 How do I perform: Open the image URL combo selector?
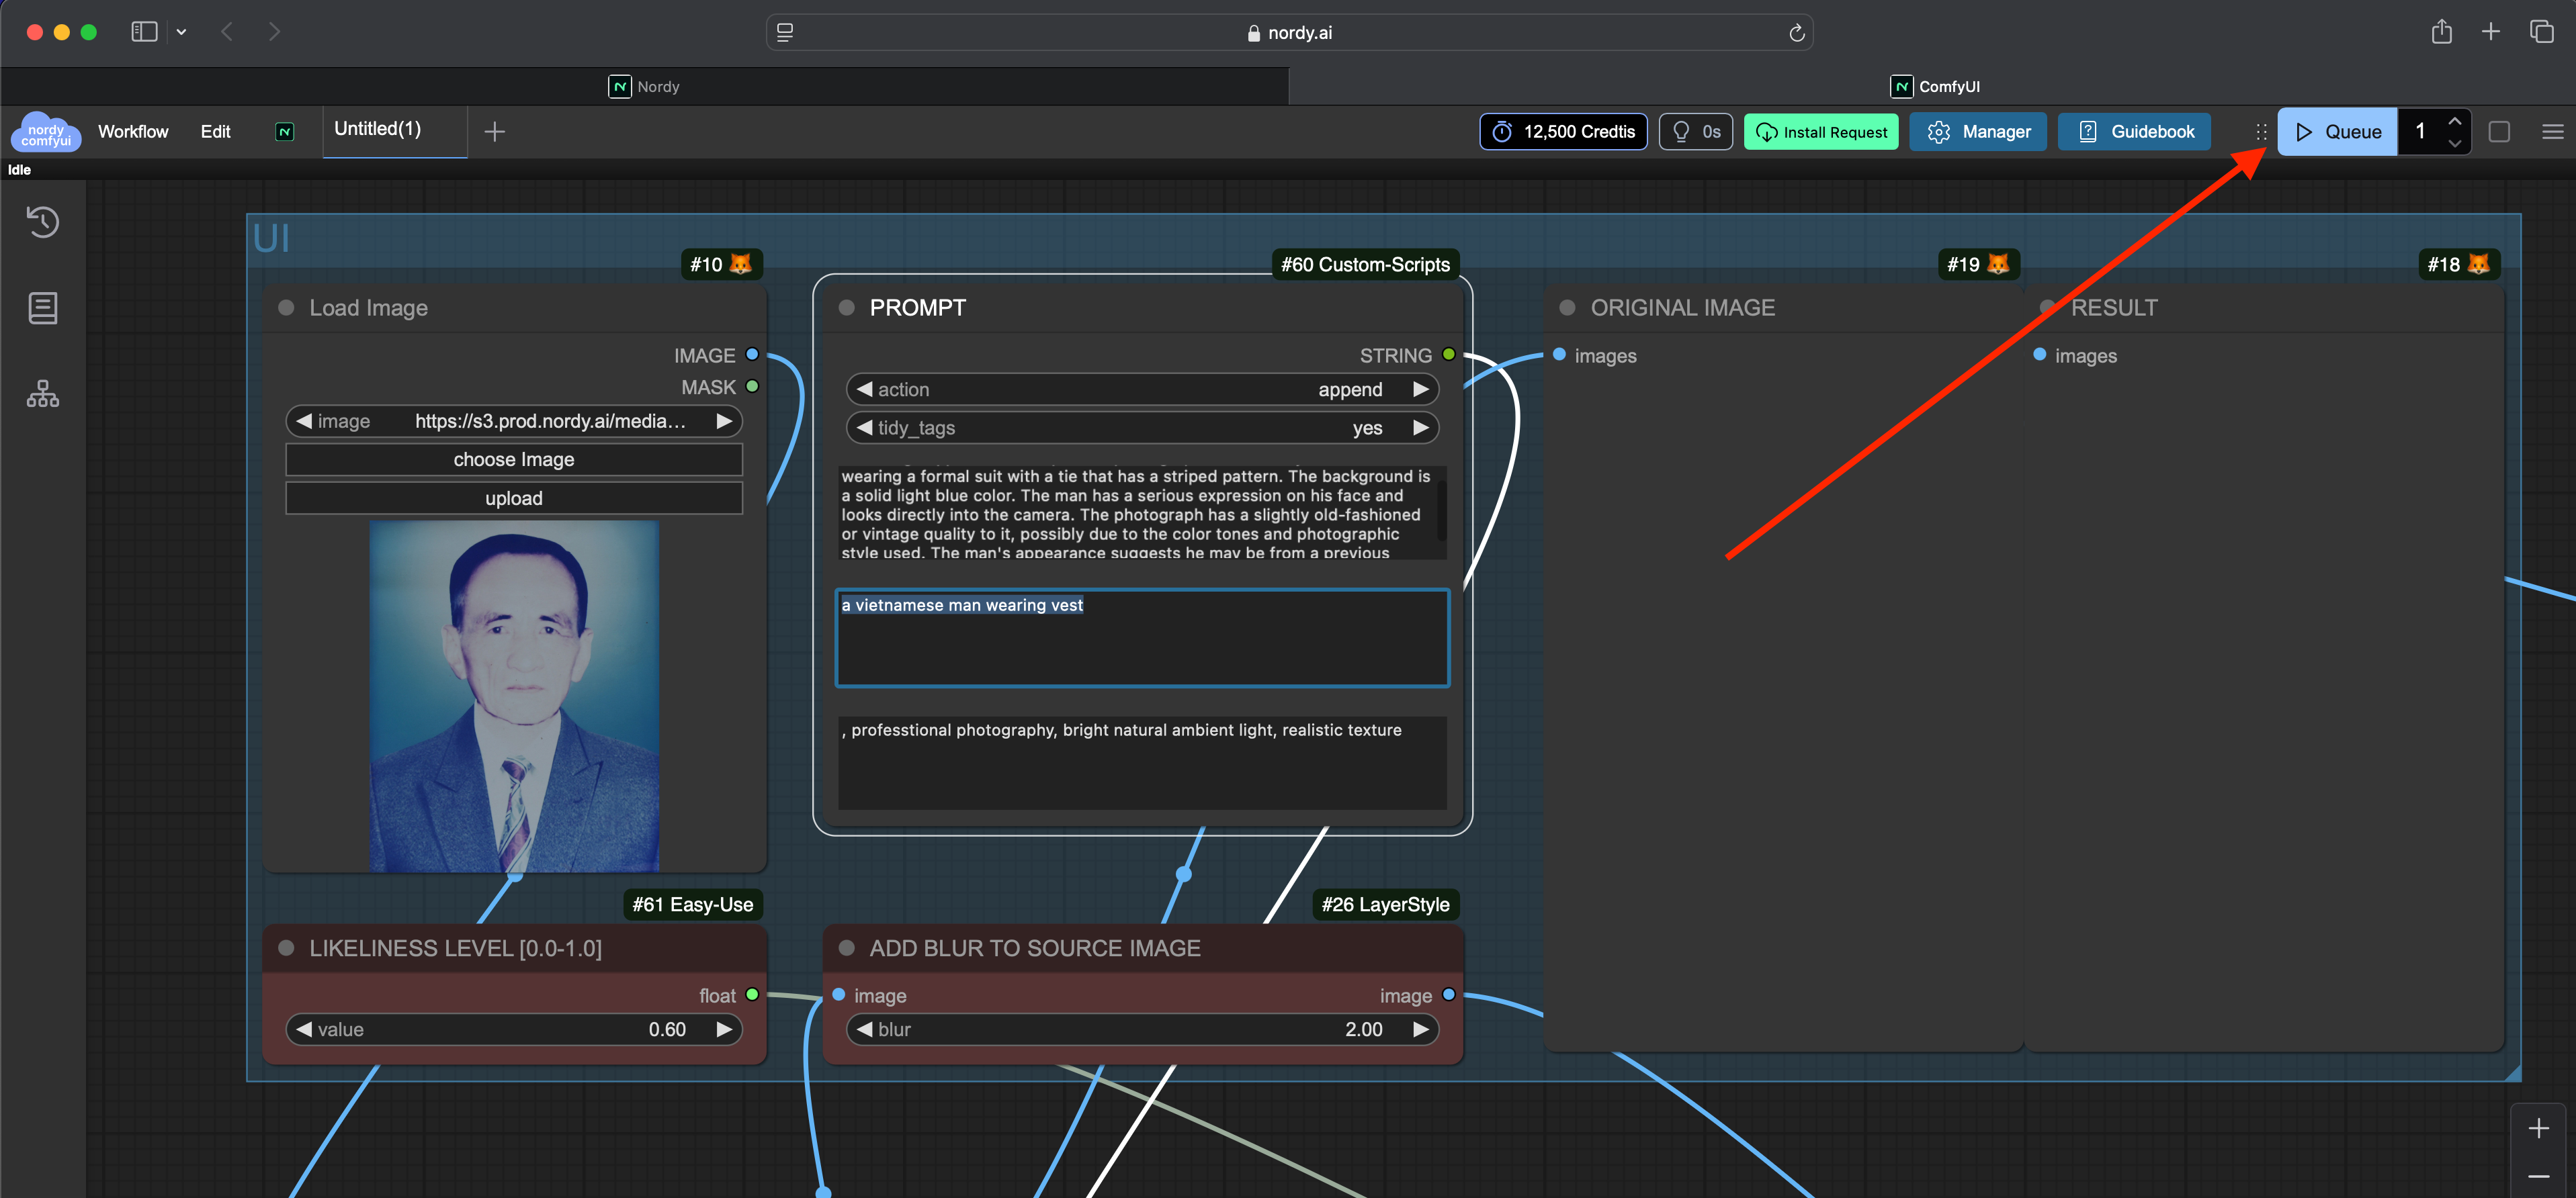pyautogui.click(x=514, y=422)
